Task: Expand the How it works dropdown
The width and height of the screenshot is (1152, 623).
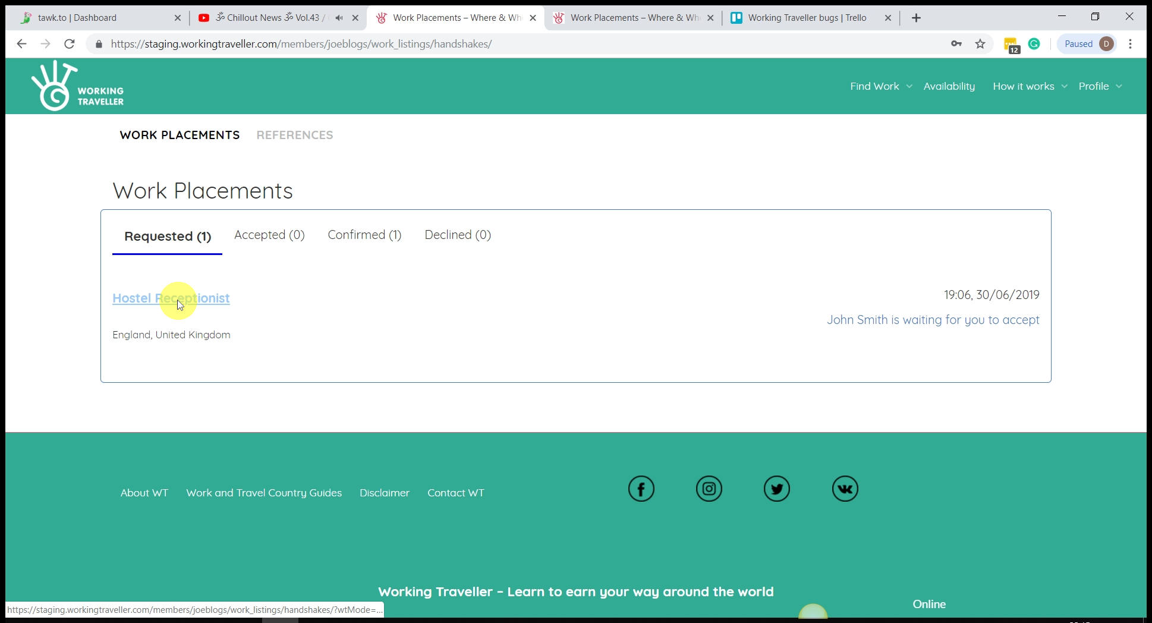Action: (1030, 86)
